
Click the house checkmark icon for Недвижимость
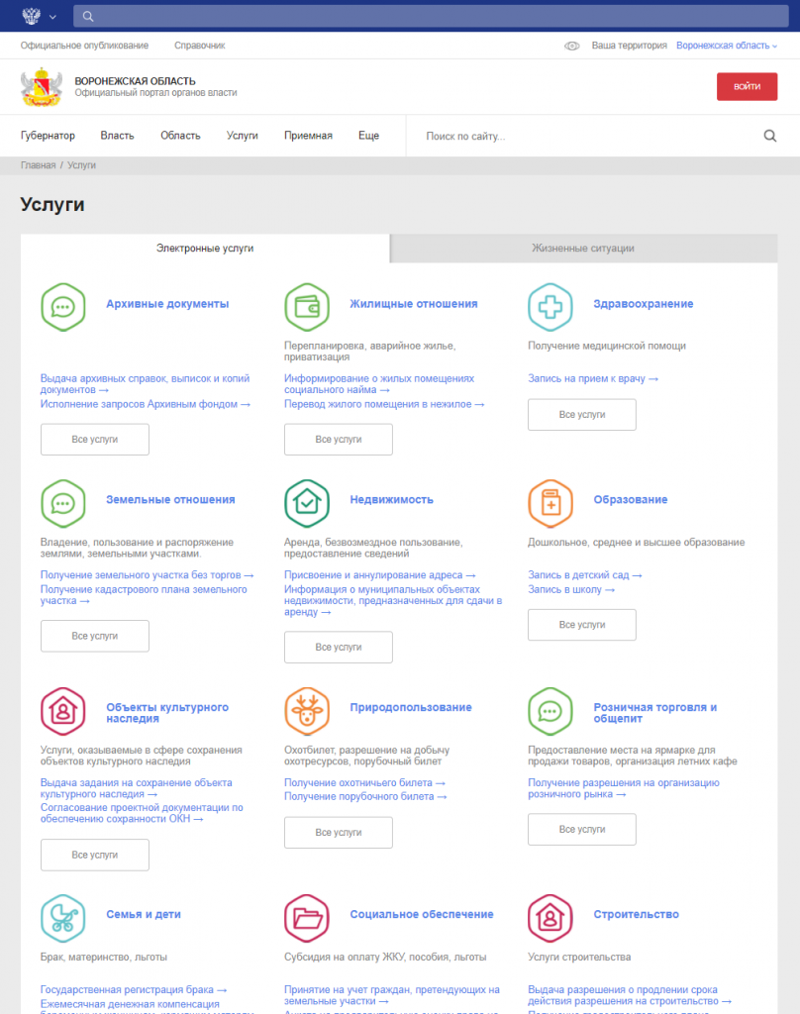click(x=307, y=503)
